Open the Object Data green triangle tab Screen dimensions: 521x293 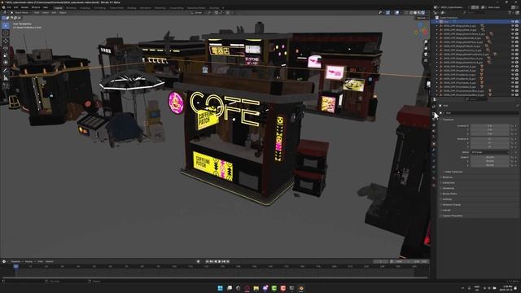[x=434, y=173]
